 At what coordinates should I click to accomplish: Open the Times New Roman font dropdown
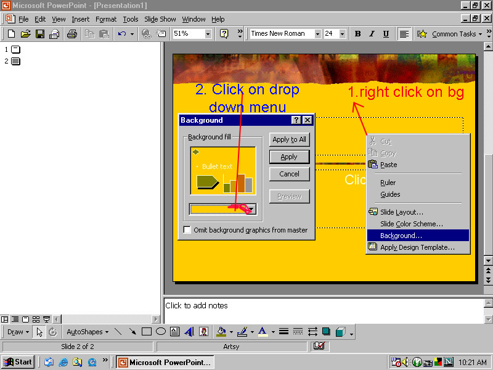[318, 34]
